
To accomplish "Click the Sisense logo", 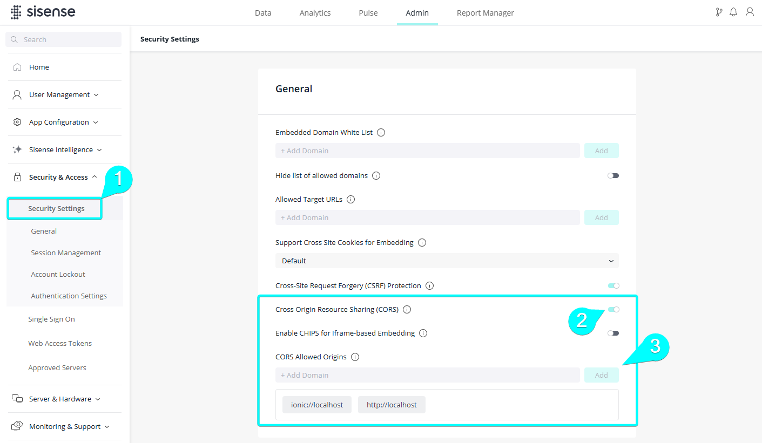I will click(x=43, y=12).
